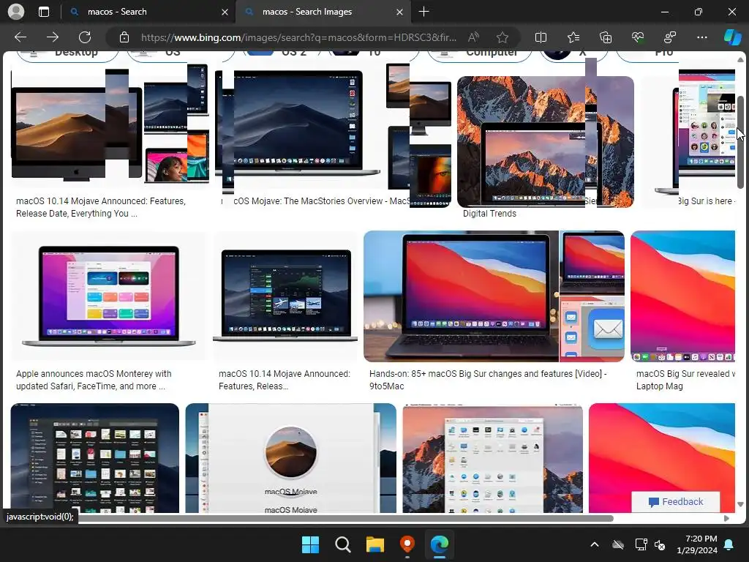Refresh the current page

click(85, 37)
